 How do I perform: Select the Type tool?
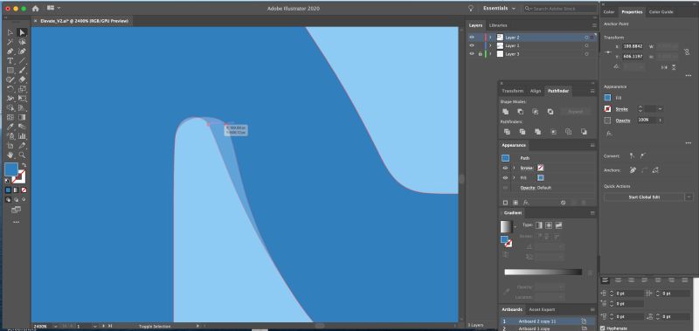pyautogui.click(x=10, y=60)
